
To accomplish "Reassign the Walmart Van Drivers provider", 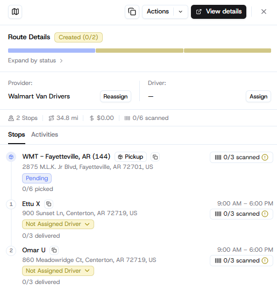I will click(116, 96).
